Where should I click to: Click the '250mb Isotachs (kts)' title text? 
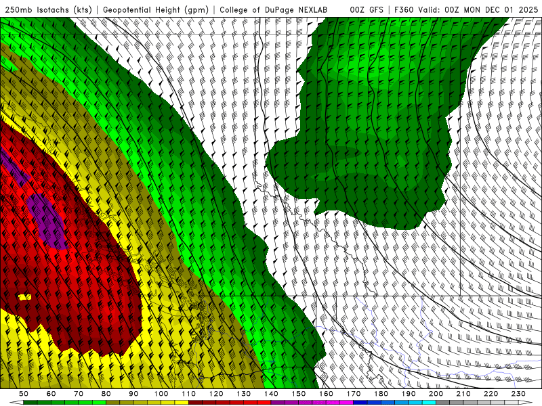48,9
